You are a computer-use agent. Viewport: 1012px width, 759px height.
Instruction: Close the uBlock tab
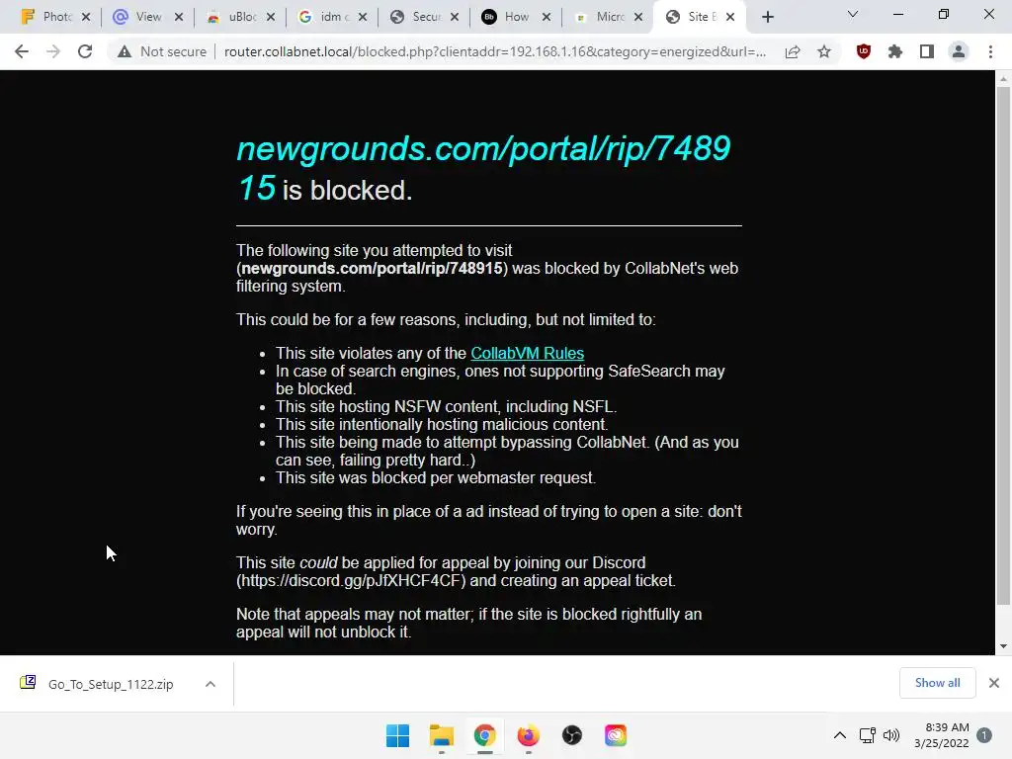coord(271,17)
